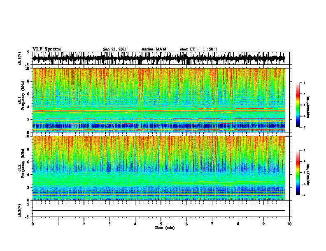
Task: Click the lower color scale bar for ch.2
Action: [x=298, y=173]
